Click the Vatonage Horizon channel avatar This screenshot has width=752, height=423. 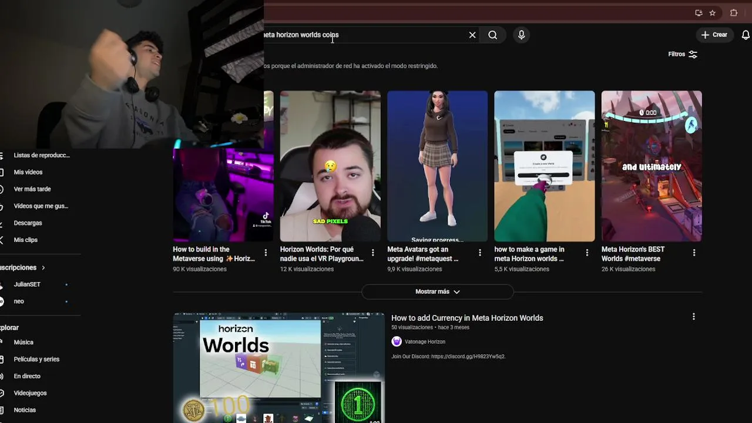[x=397, y=341]
